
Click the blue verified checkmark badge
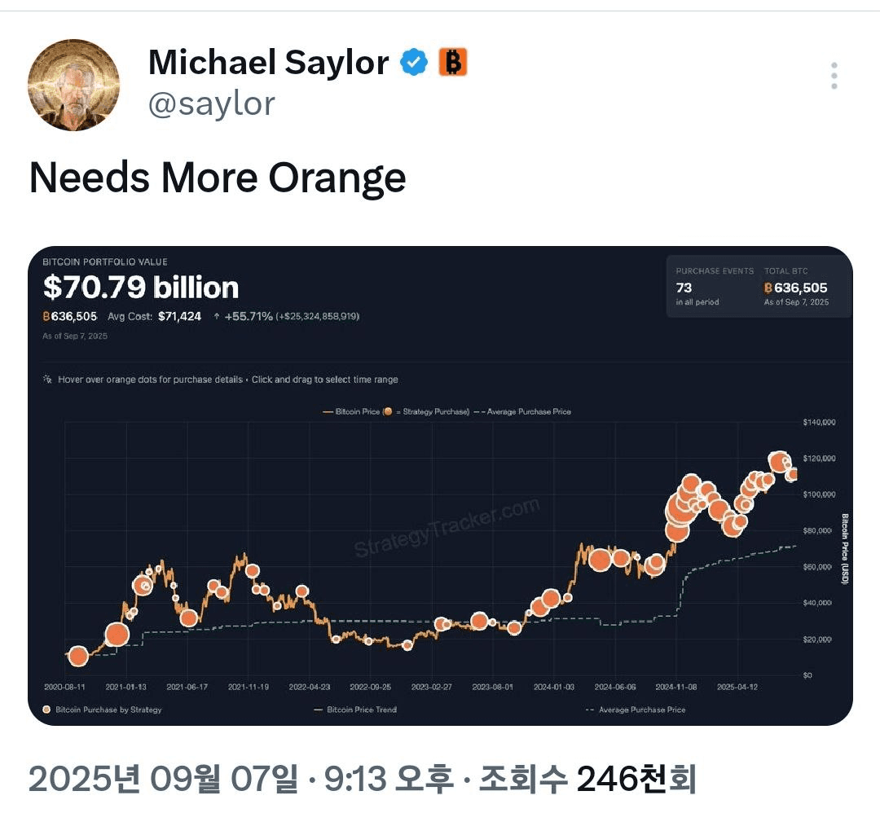coord(414,62)
